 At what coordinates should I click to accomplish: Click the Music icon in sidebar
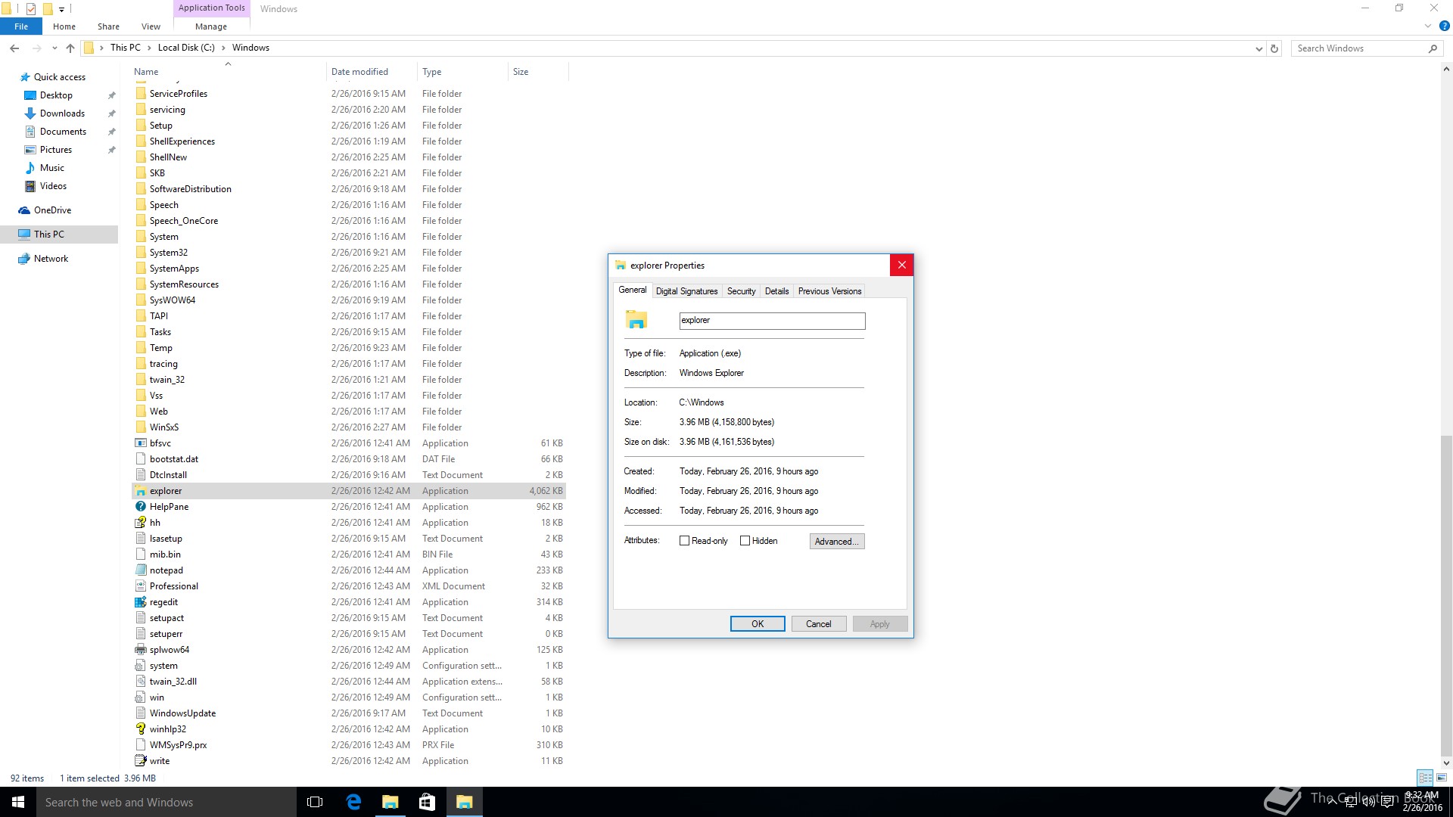[x=30, y=168]
